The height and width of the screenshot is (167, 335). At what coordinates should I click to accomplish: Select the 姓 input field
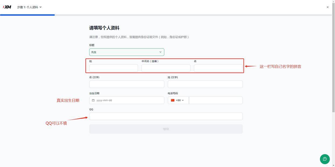tap(114, 68)
